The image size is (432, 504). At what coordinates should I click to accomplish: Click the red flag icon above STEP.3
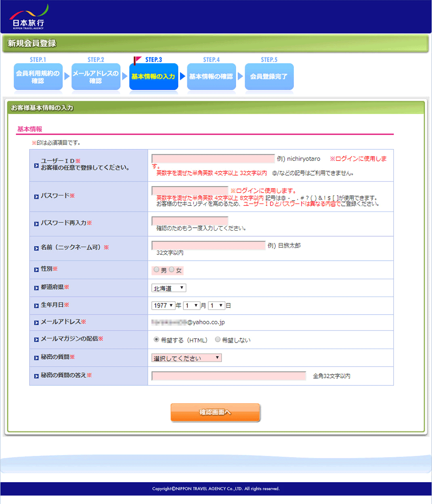tap(137, 60)
